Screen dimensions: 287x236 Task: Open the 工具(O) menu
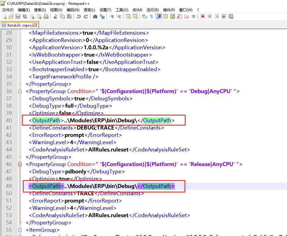pyautogui.click(x=122, y=10)
